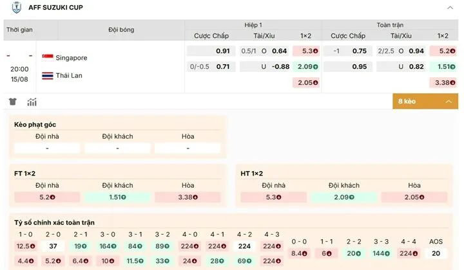The image size is (464, 270).
Task: Open the jersey lineup icon
Action: click(13, 102)
